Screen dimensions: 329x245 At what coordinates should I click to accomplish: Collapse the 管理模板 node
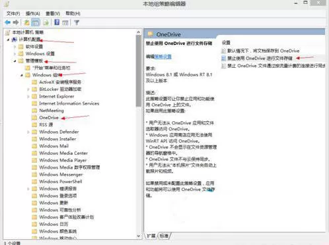click(15, 61)
